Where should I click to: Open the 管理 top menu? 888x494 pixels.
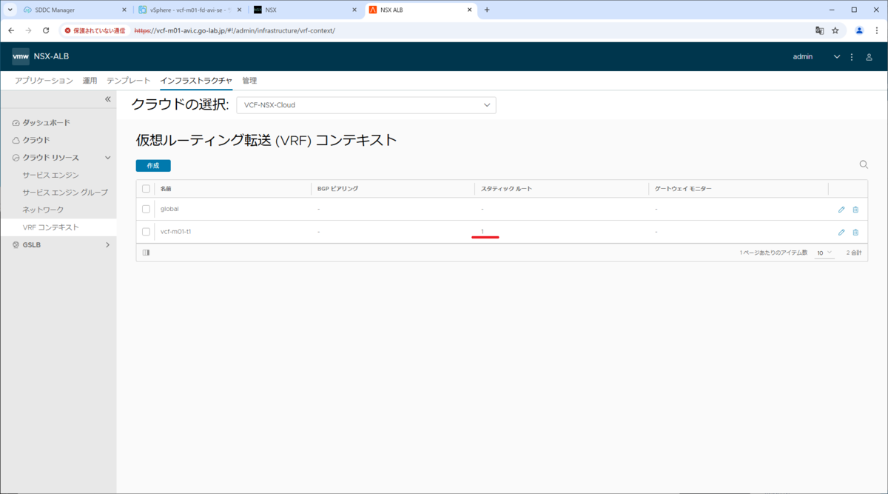249,81
